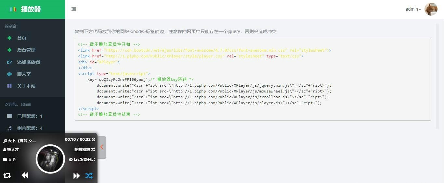444x183 pixels.
Task: Open the admin user dropdown
Action: click(x=413, y=9)
